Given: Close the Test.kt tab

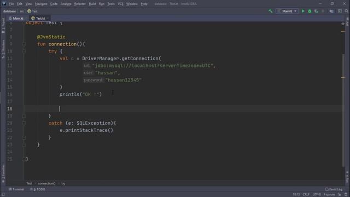Looking at the screenshot, I should [x=48, y=18].
